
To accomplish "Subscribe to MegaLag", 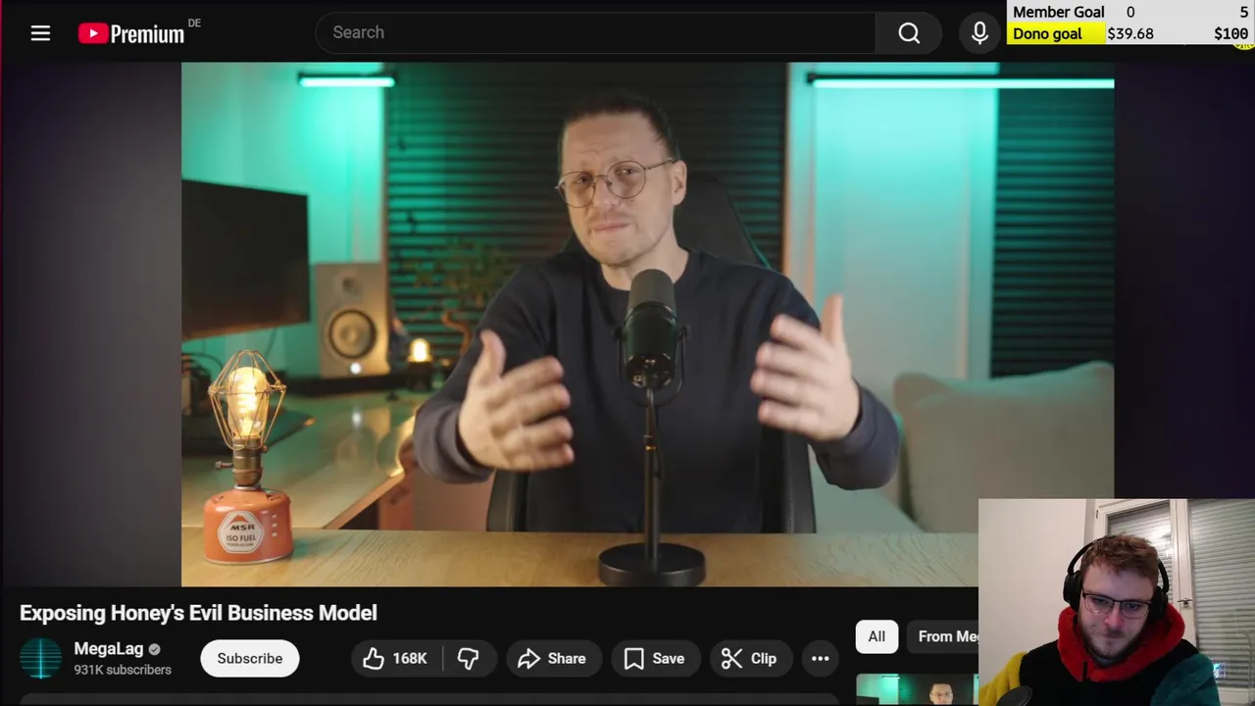I will (x=249, y=658).
